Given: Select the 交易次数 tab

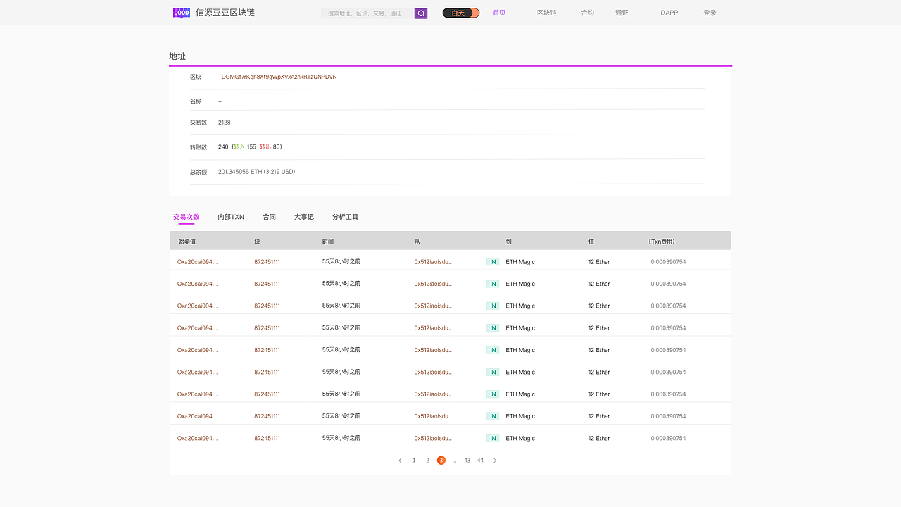Looking at the screenshot, I should pos(187,217).
